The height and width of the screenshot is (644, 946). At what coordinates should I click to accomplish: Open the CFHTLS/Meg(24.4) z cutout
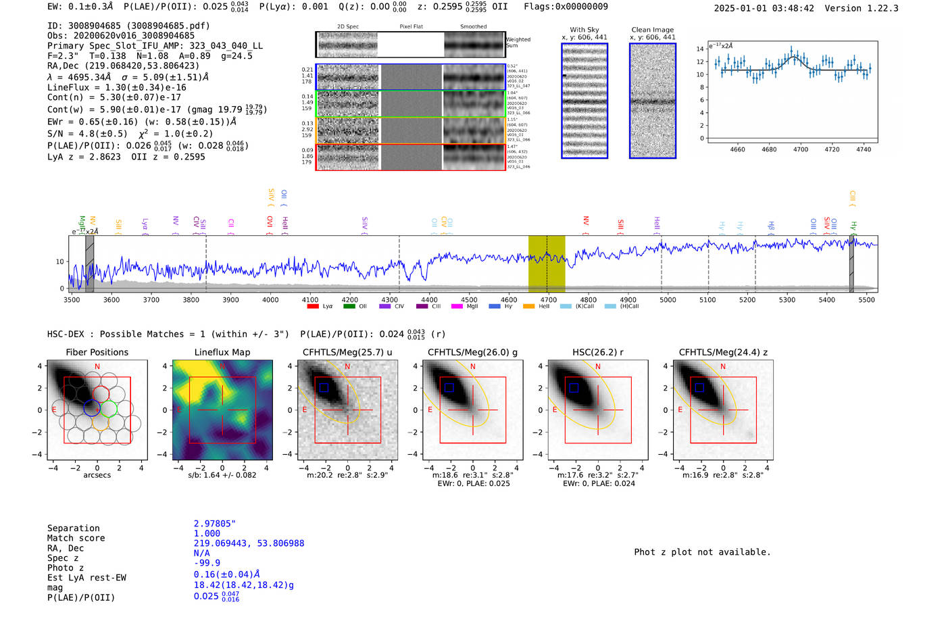(x=723, y=410)
